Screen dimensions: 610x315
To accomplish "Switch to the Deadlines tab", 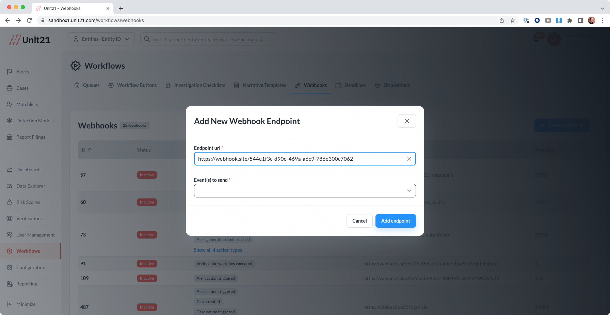I will pos(351,85).
